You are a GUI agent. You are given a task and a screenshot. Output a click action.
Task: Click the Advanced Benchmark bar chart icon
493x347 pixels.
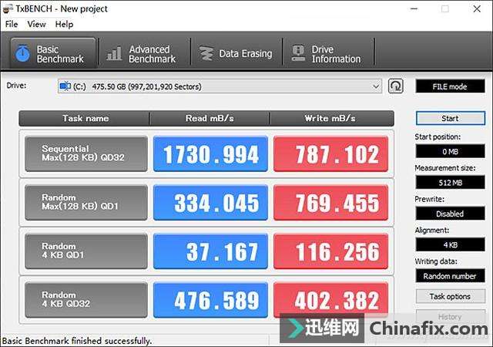(114, 53)
